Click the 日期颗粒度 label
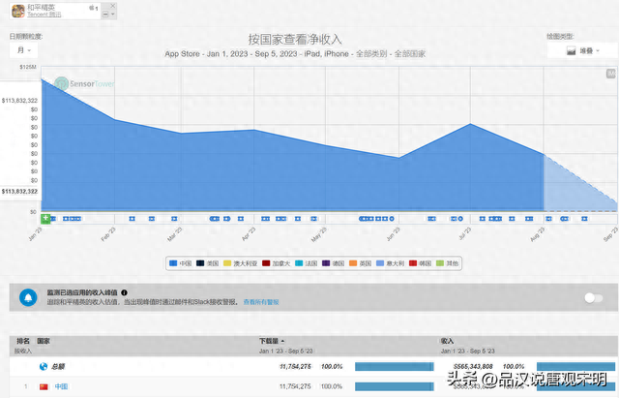Image resolution: width=619 pixels, height=398 pixels. pos(26,37)
